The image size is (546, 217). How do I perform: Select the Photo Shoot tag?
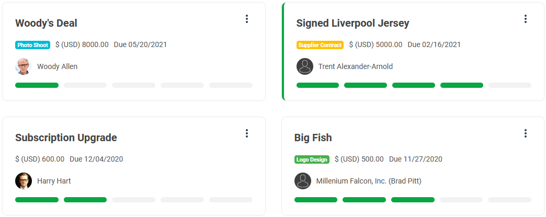click(x=33, y=45)
